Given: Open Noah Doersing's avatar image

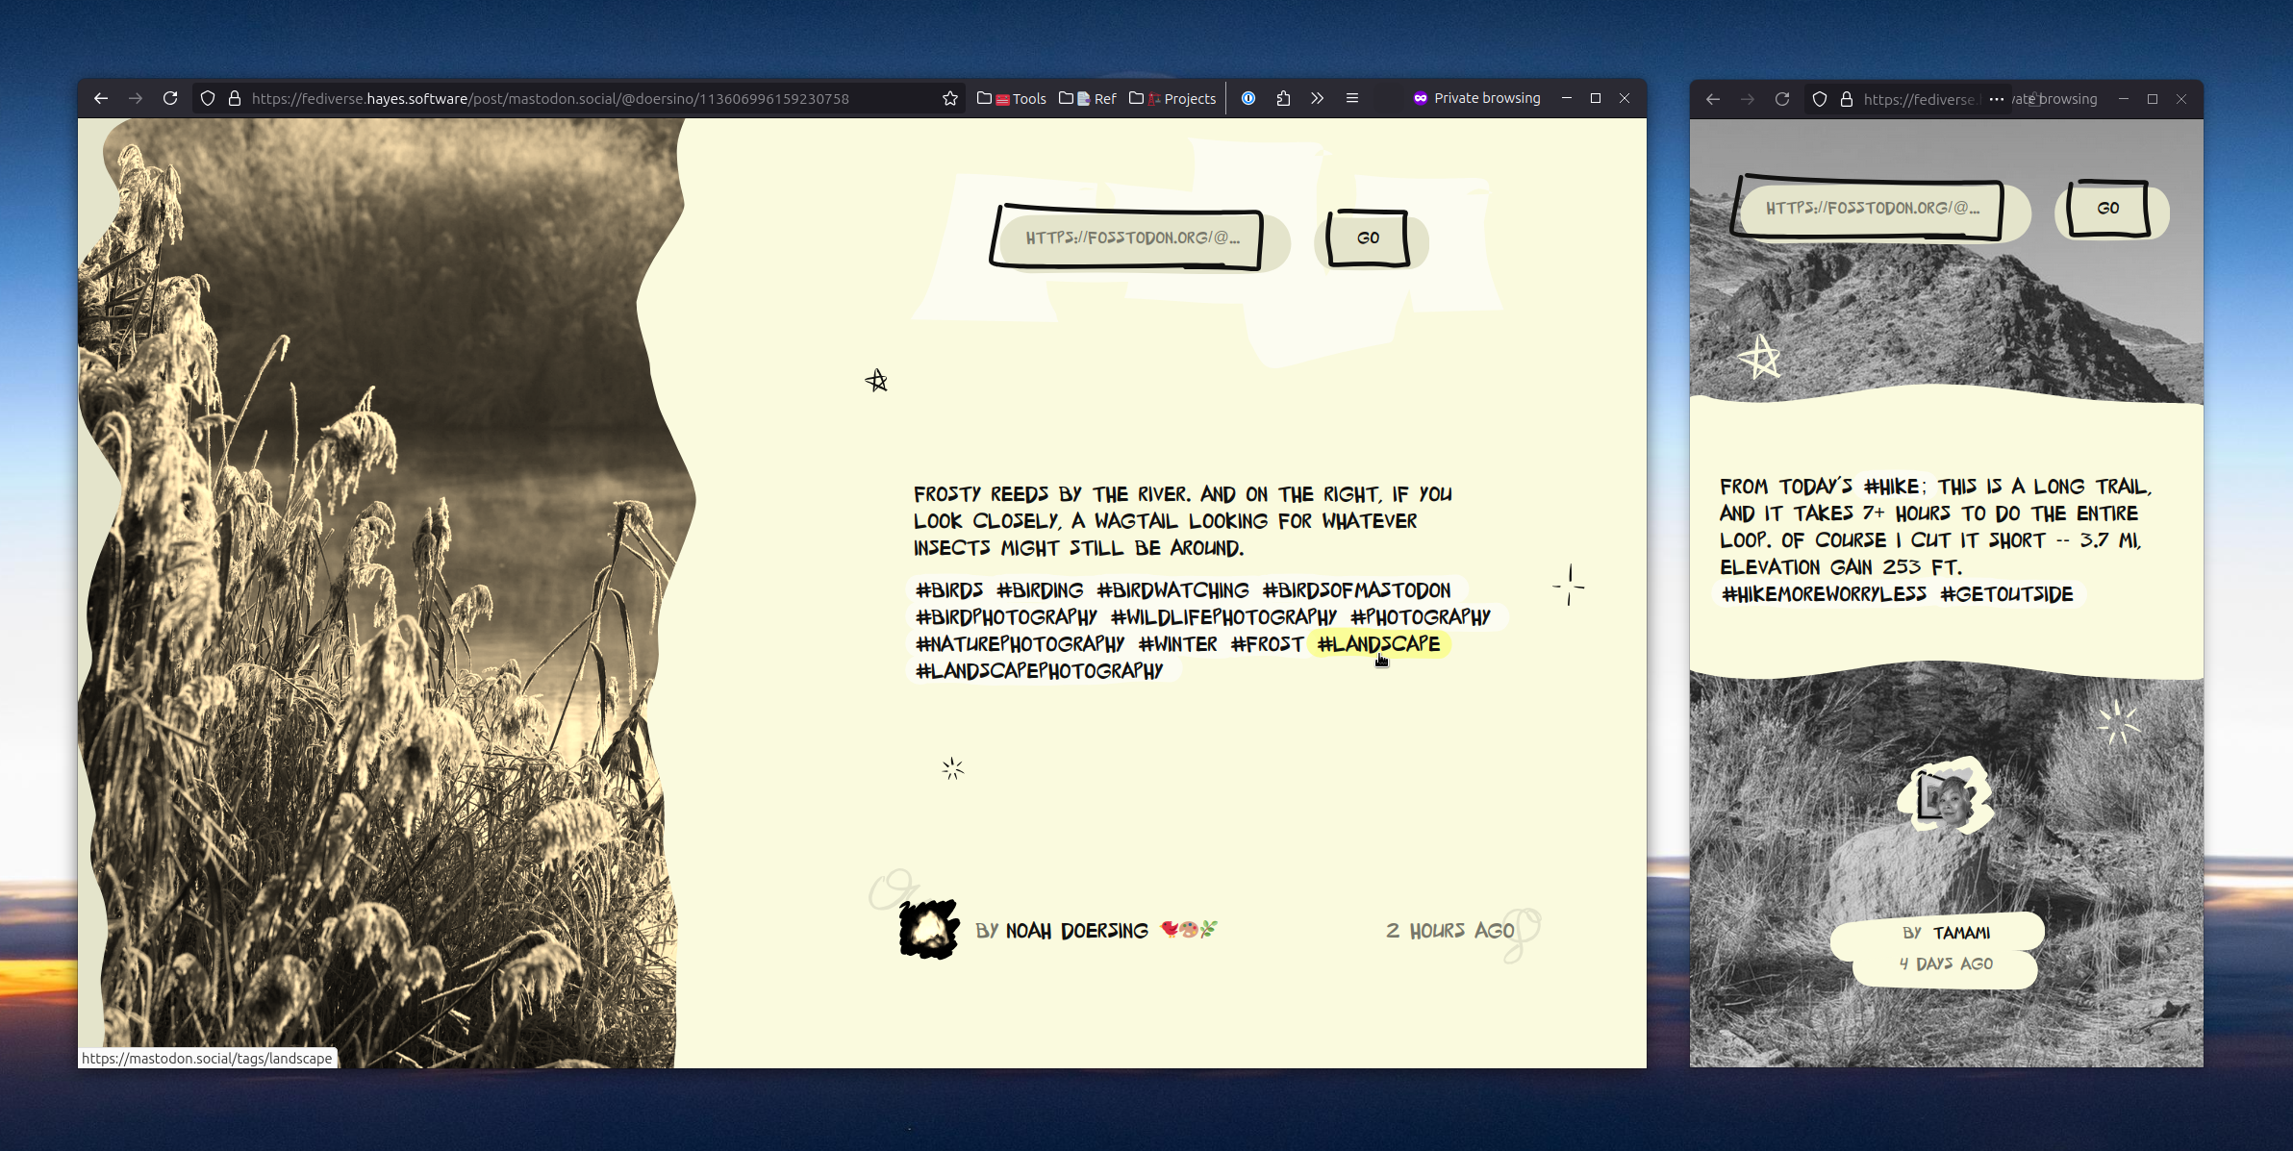Looking at the screenshot, I should coord(929,929).
